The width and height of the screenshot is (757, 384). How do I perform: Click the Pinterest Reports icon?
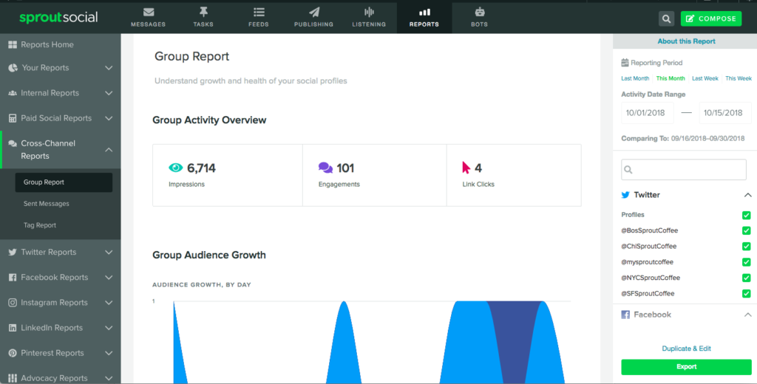coord(13,353)
